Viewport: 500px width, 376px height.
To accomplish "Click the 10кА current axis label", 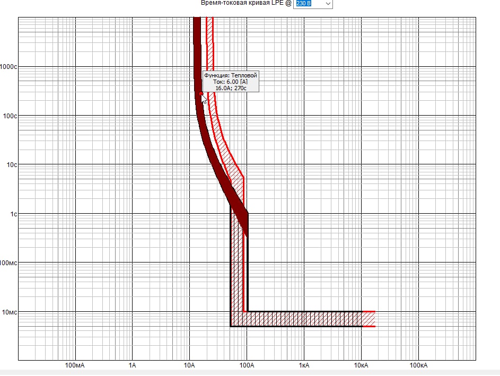I will pyautogui.click(x=361, y=365).
